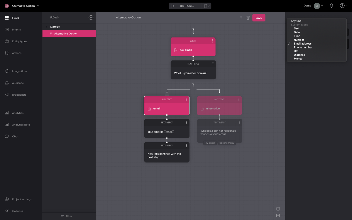
Task: Click Try it out play button
Action: point(185,6)
